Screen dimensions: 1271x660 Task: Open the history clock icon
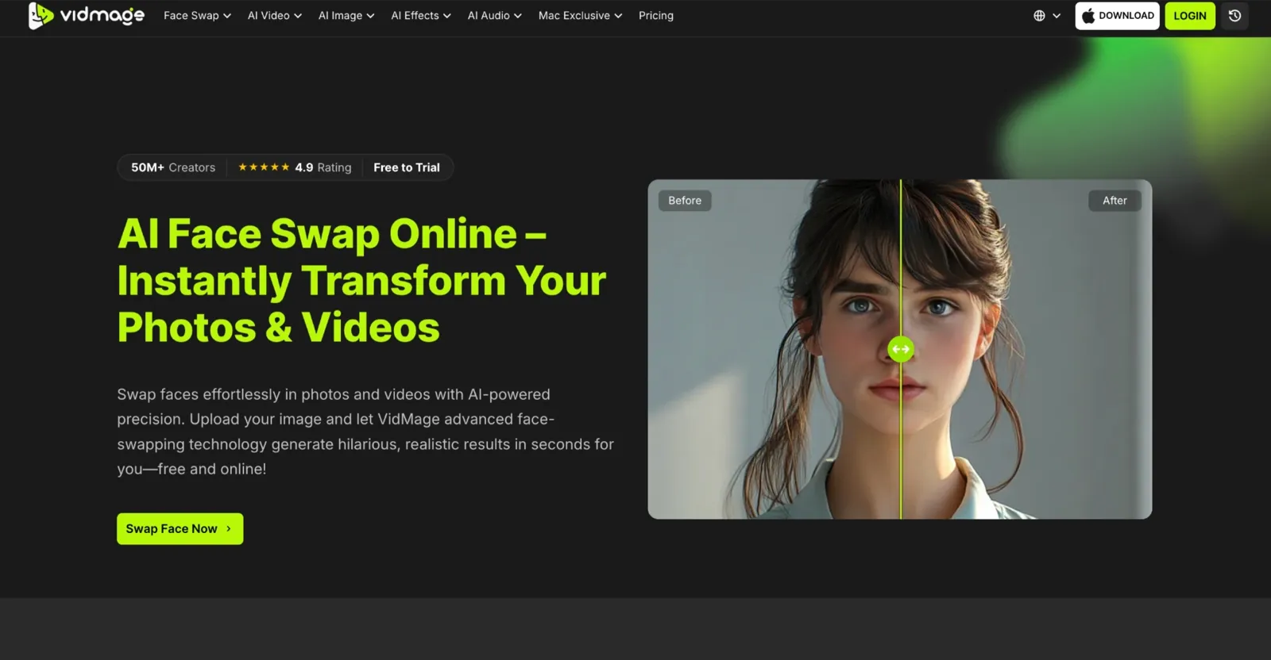tap(1234, 16)
